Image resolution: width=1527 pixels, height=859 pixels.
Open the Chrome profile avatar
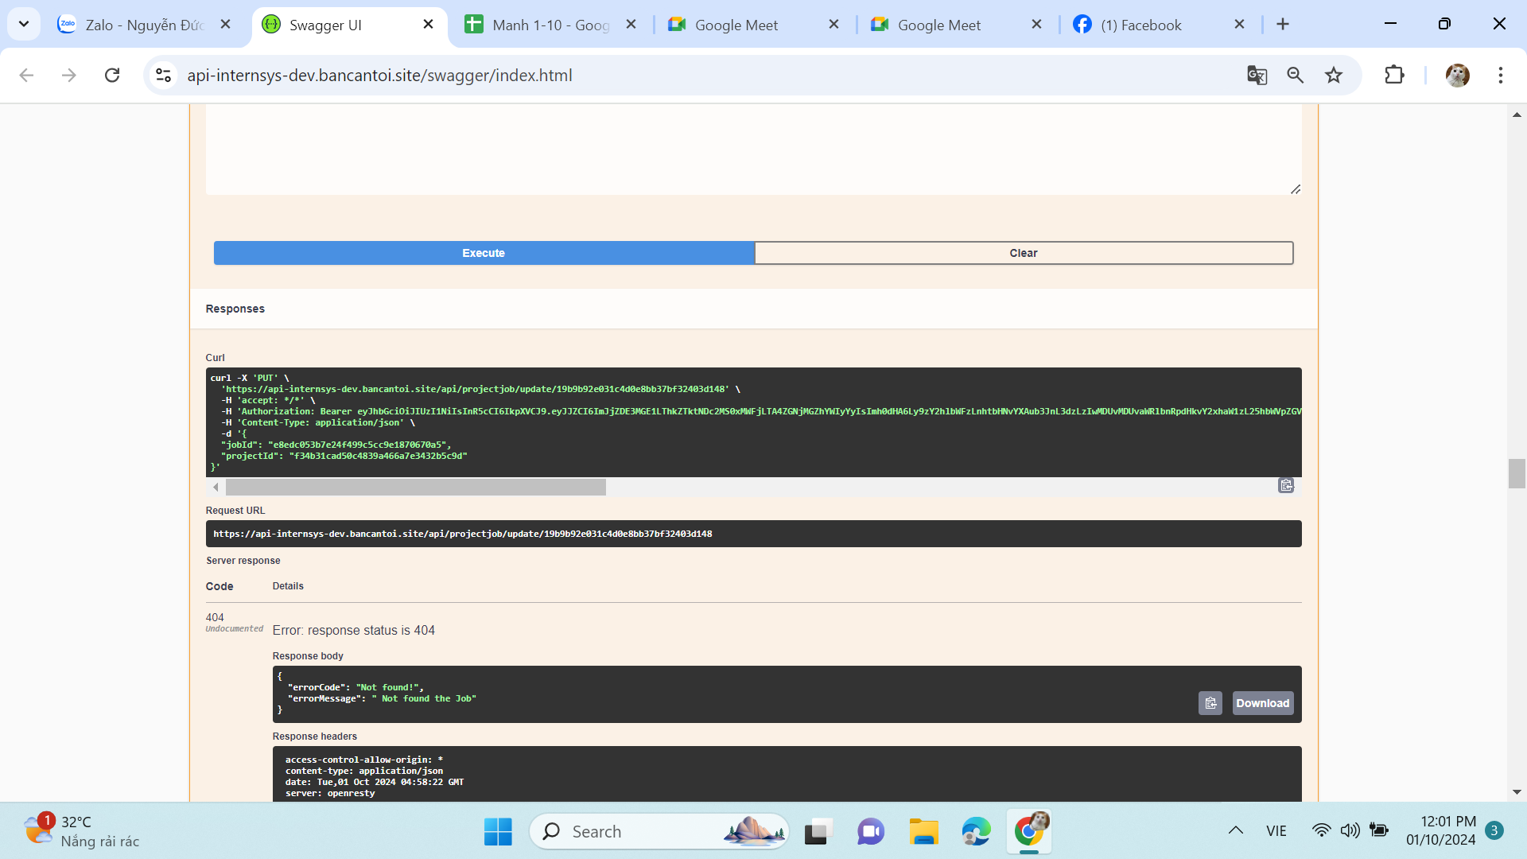(1457, 76)
